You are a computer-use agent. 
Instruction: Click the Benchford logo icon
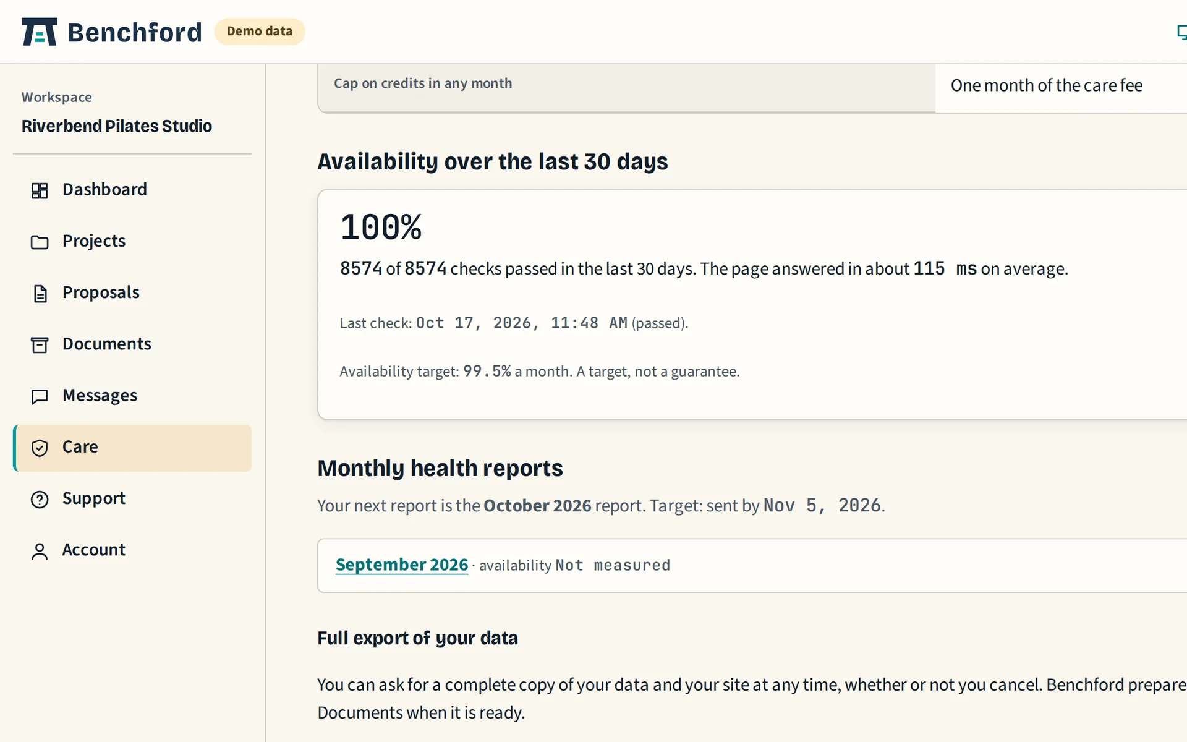tap(40, 32)
